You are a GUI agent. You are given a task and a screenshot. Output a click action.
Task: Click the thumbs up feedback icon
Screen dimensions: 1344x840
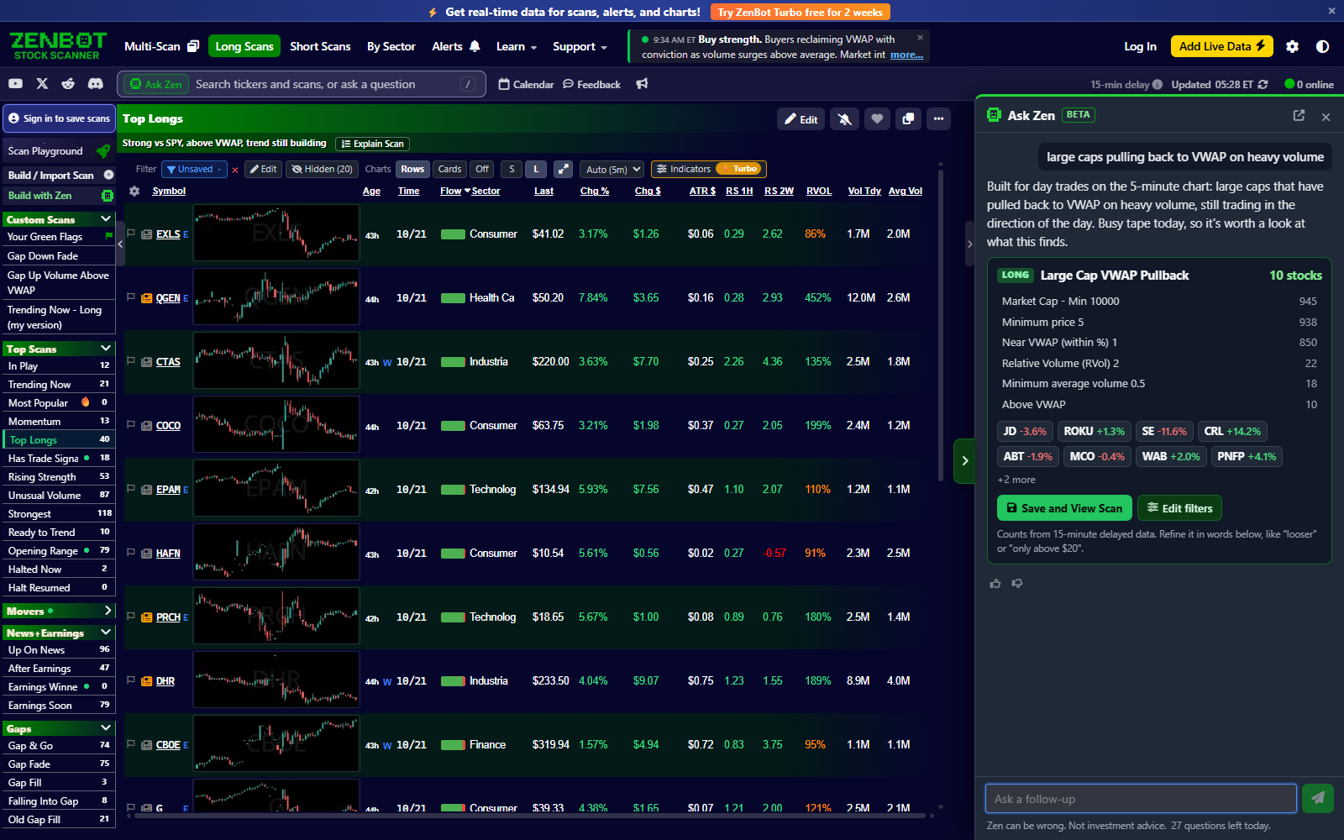[x=995, y=583]
